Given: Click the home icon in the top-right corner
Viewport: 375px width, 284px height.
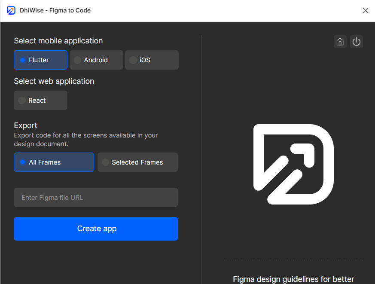Looking at the screenshot, I should click(340, 41).
